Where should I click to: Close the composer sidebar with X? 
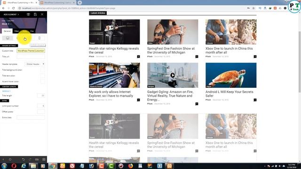pos(42,15)
